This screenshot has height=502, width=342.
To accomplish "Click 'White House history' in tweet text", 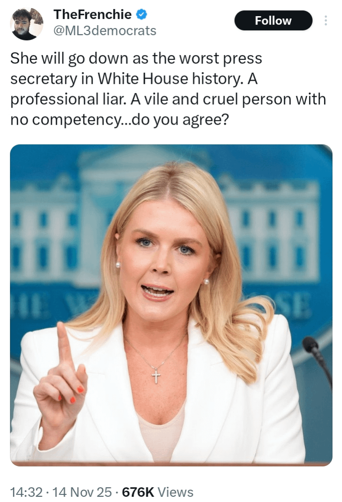I will (169, 79).
